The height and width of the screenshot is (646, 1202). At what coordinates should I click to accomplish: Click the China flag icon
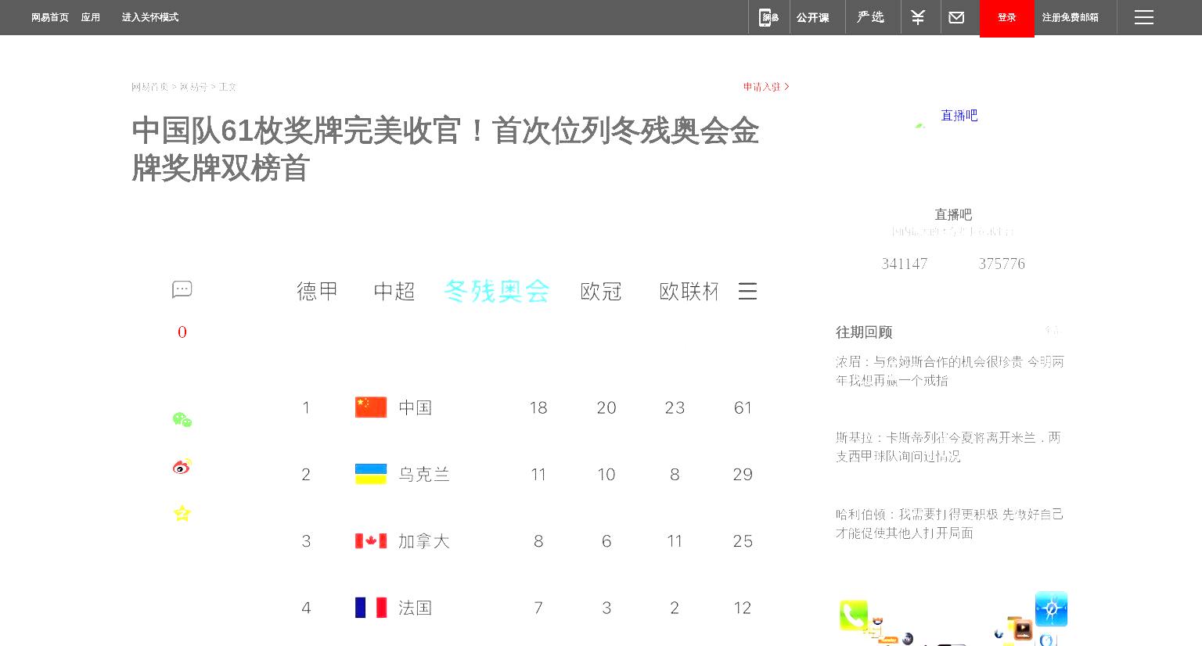[371, 407]
